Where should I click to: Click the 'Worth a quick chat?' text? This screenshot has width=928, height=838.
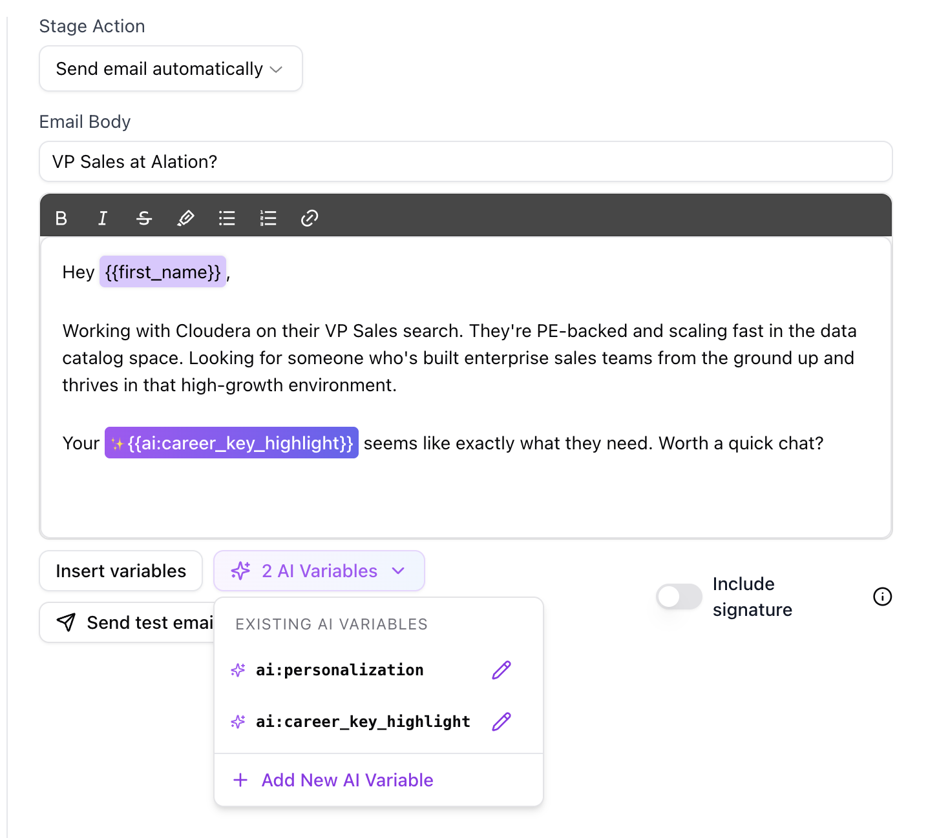pyautogui.click(x=741, y=443)
